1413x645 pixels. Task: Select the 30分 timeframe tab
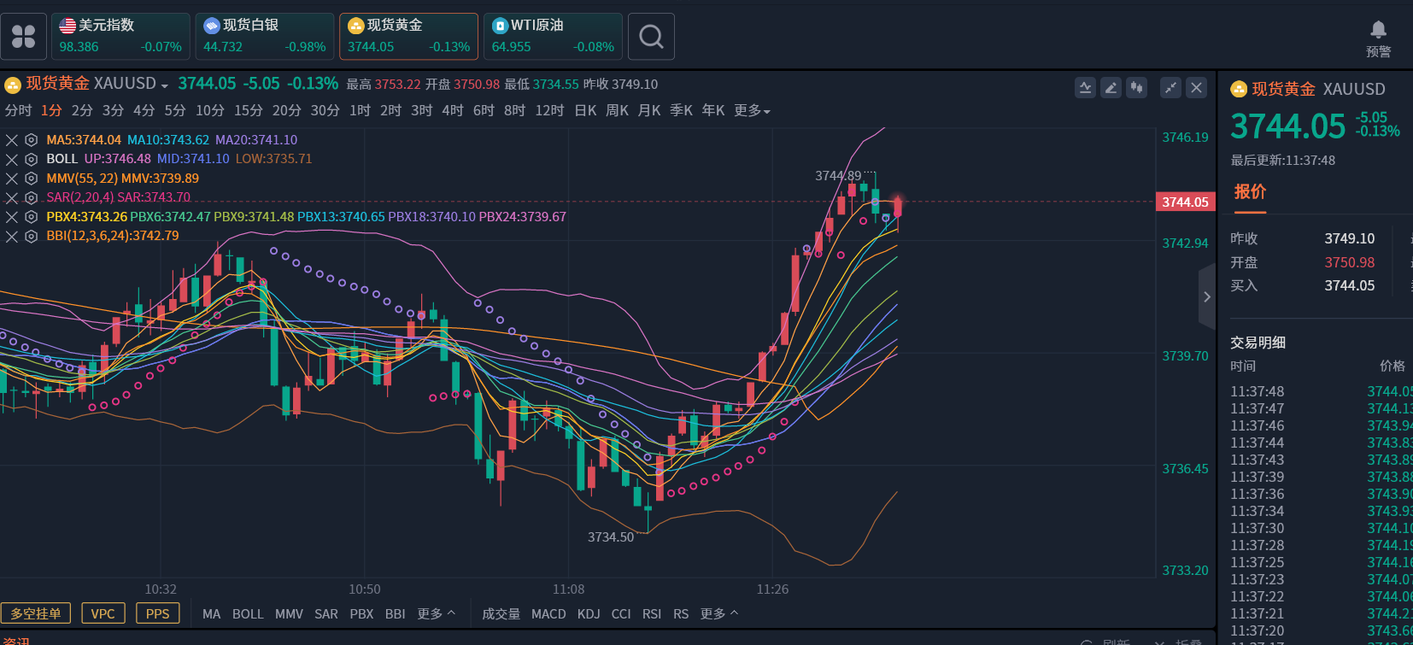pyautogui.click(x=325, y=111)
